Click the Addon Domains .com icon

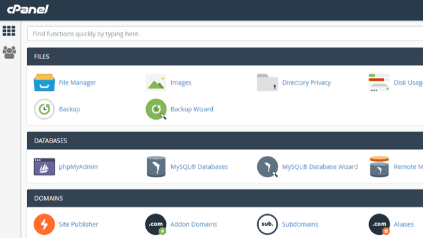[x=156, y=224]
